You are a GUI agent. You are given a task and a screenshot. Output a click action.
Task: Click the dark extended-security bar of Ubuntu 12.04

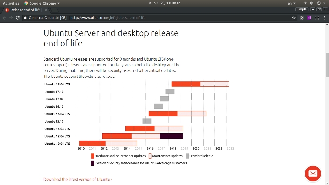(x=172, y=136)
